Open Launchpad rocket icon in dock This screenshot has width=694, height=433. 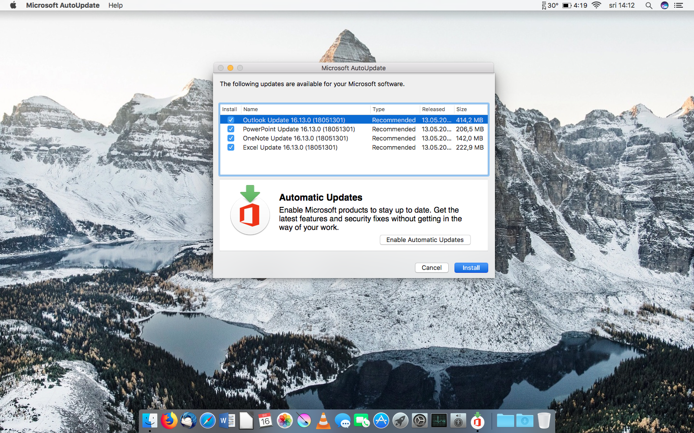pyautogui.click(x=400, y=421)
